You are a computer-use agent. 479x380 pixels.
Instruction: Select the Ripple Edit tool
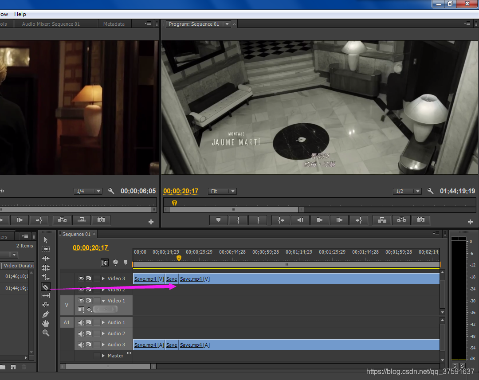46,259
